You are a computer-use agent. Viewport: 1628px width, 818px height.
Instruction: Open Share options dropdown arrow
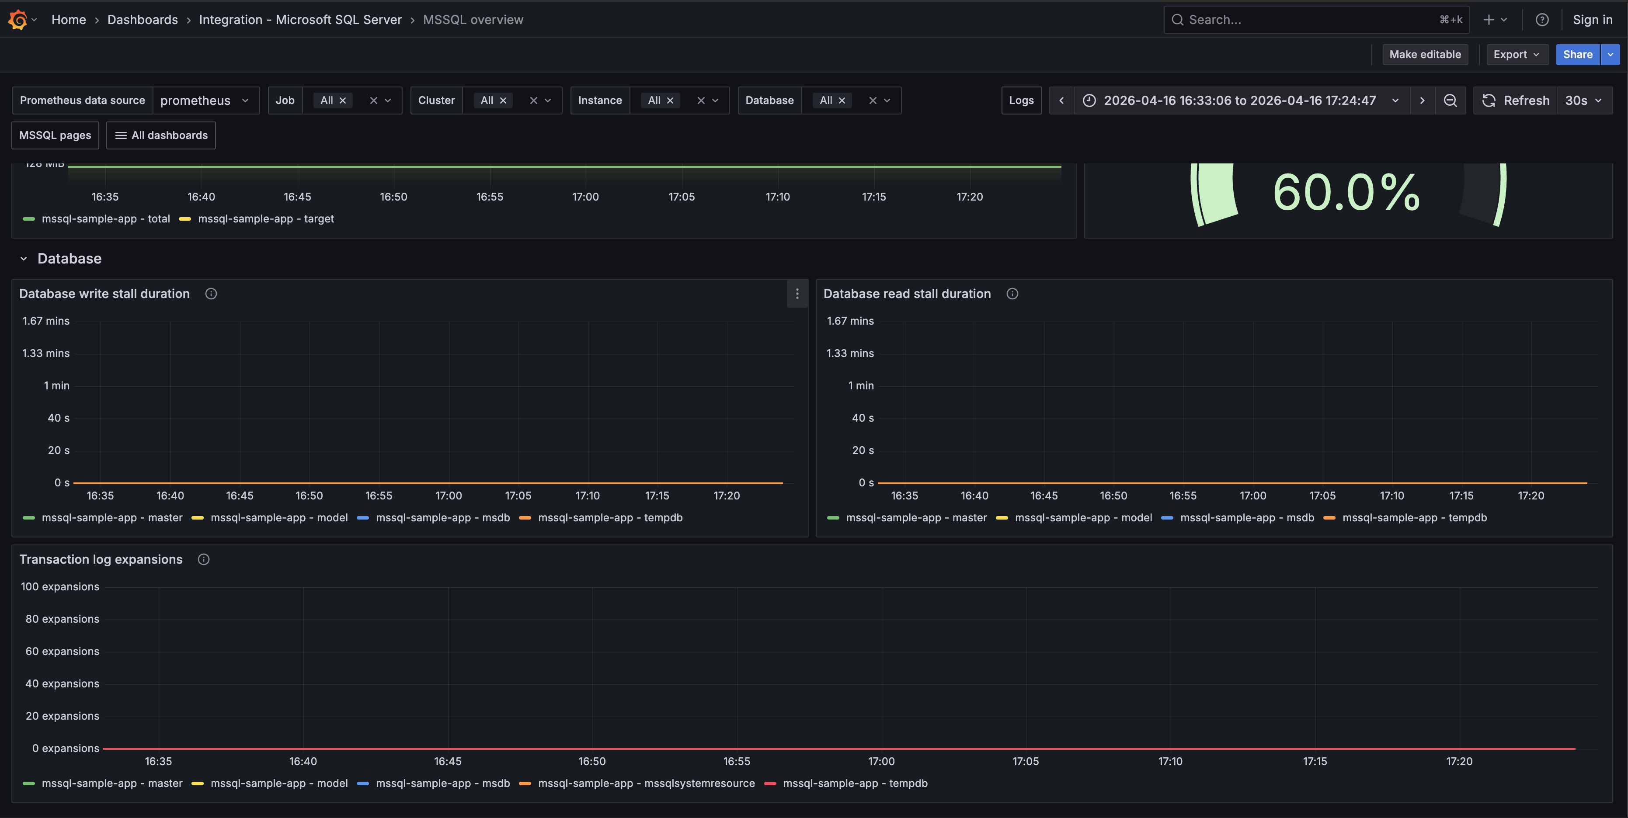pyautogui.click(x=1611, y=54)
